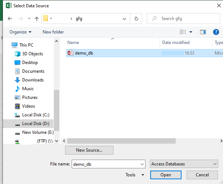
Task: Click horizontal scrollbar left arrow
Action: (64, 141)
